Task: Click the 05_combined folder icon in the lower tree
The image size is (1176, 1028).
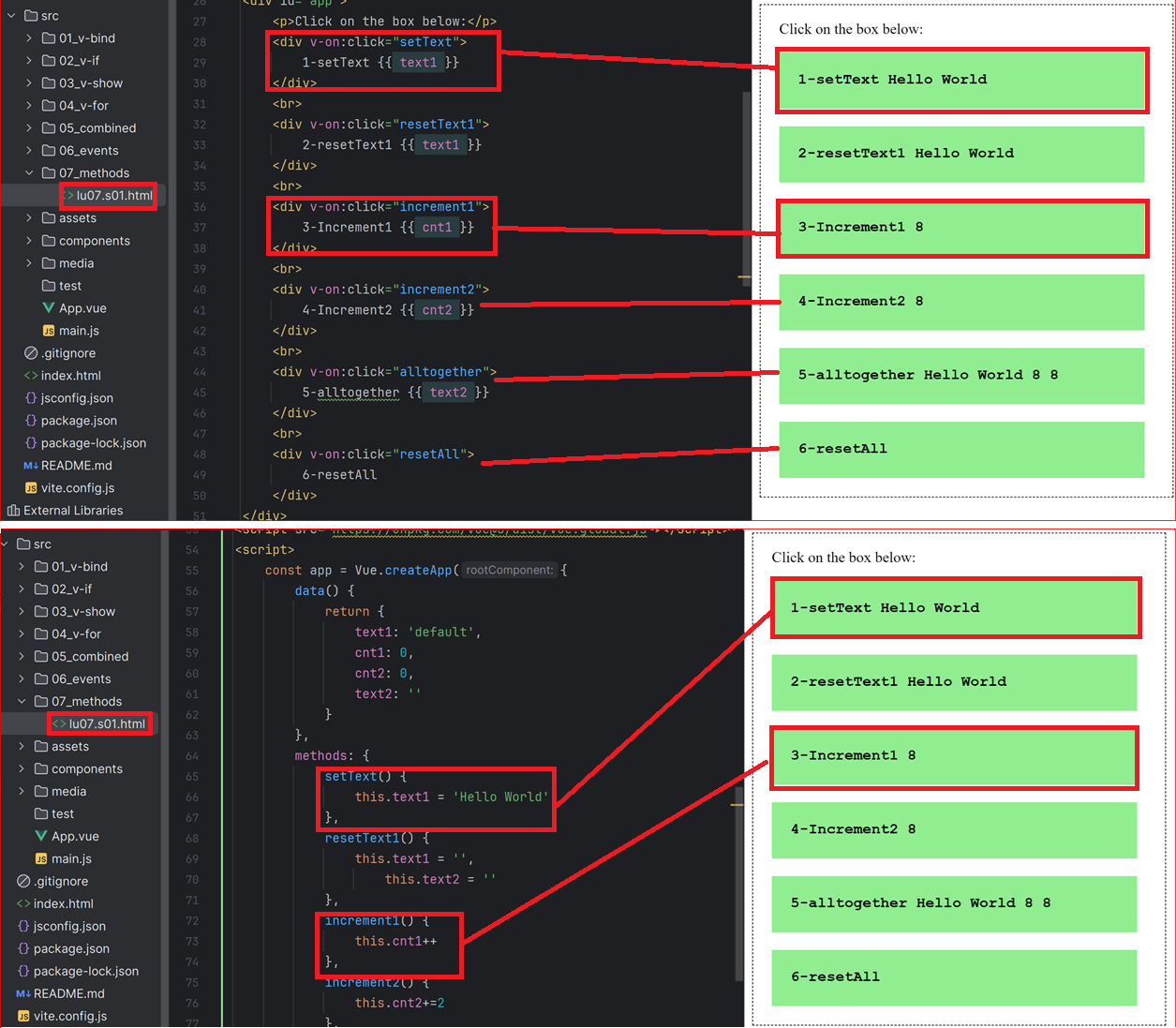Action: click(x=41, y=657)
